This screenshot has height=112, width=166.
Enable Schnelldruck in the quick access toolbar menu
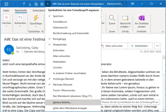(60, 22)
